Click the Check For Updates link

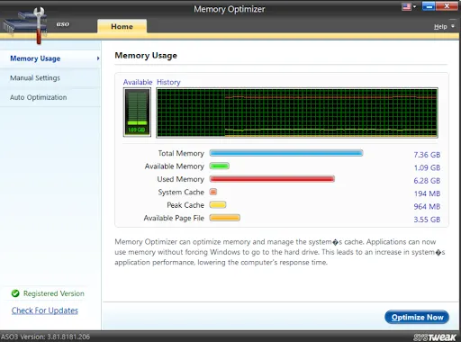tap(45, 310)
